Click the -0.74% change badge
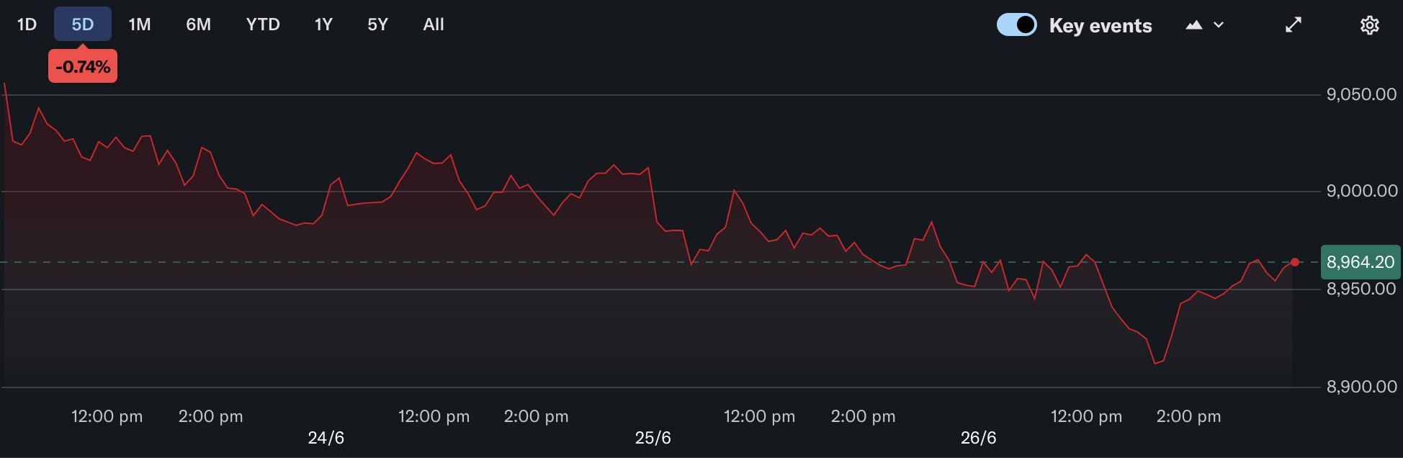1403x458 pixels. [x=83, y=66]
